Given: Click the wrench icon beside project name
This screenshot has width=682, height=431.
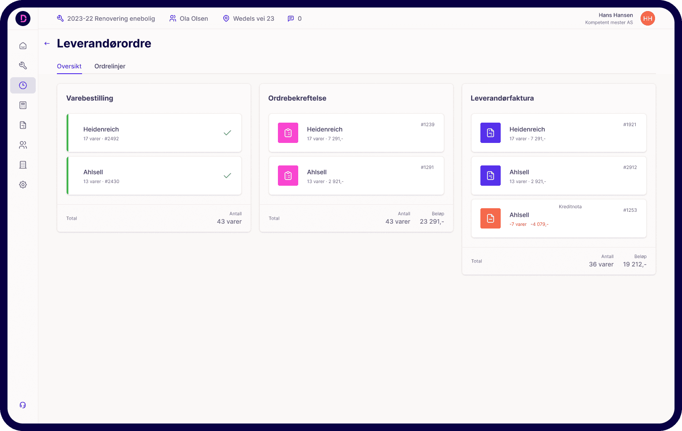Looking at the screenshot, I should pyautogui.click(x=60, y=19).
